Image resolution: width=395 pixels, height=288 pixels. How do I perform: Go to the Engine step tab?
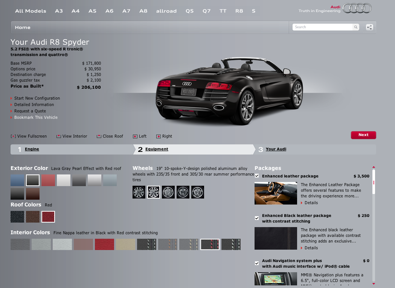pos(32,149)
